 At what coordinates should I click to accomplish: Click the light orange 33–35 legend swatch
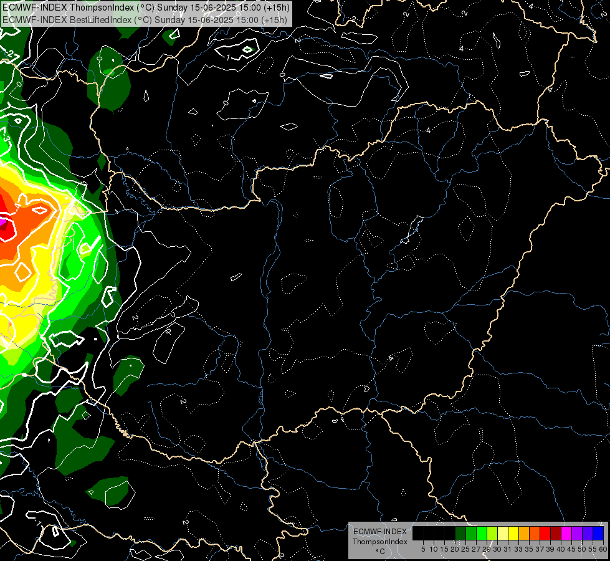tap(524, 533)
